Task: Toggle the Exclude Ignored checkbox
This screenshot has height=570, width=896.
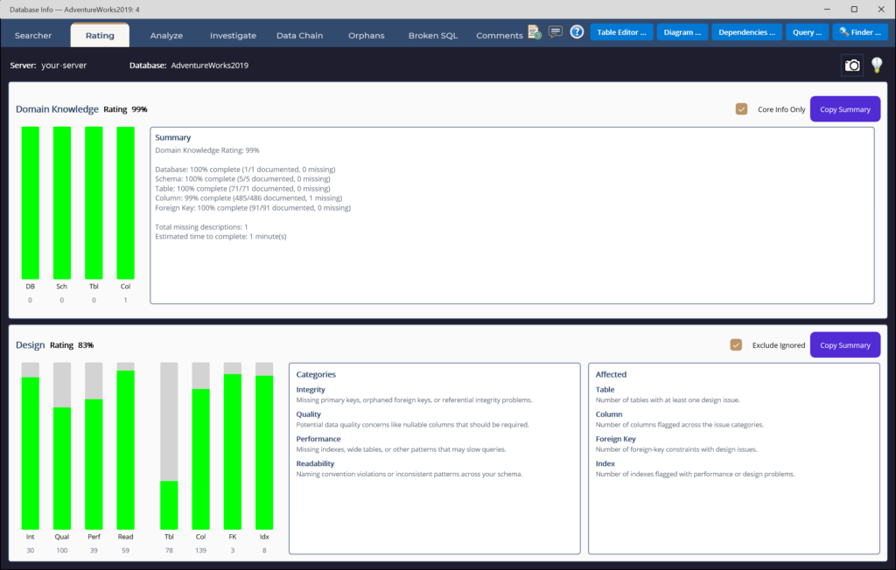Action: pos(736,345)
